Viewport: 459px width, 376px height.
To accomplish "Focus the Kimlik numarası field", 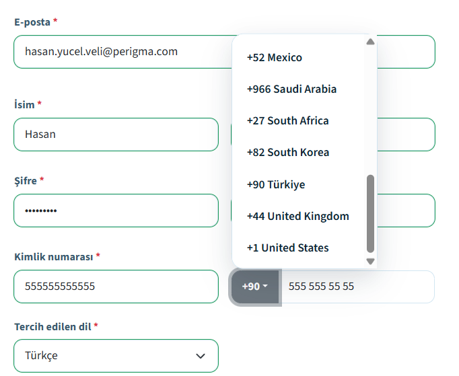I will point(116,287).
